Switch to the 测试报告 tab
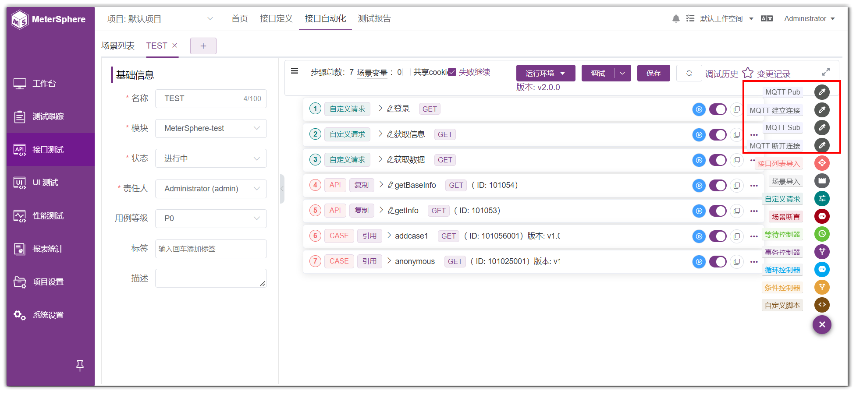The width and height of the screenshot is (856, 394). click(x=374, y=18)
